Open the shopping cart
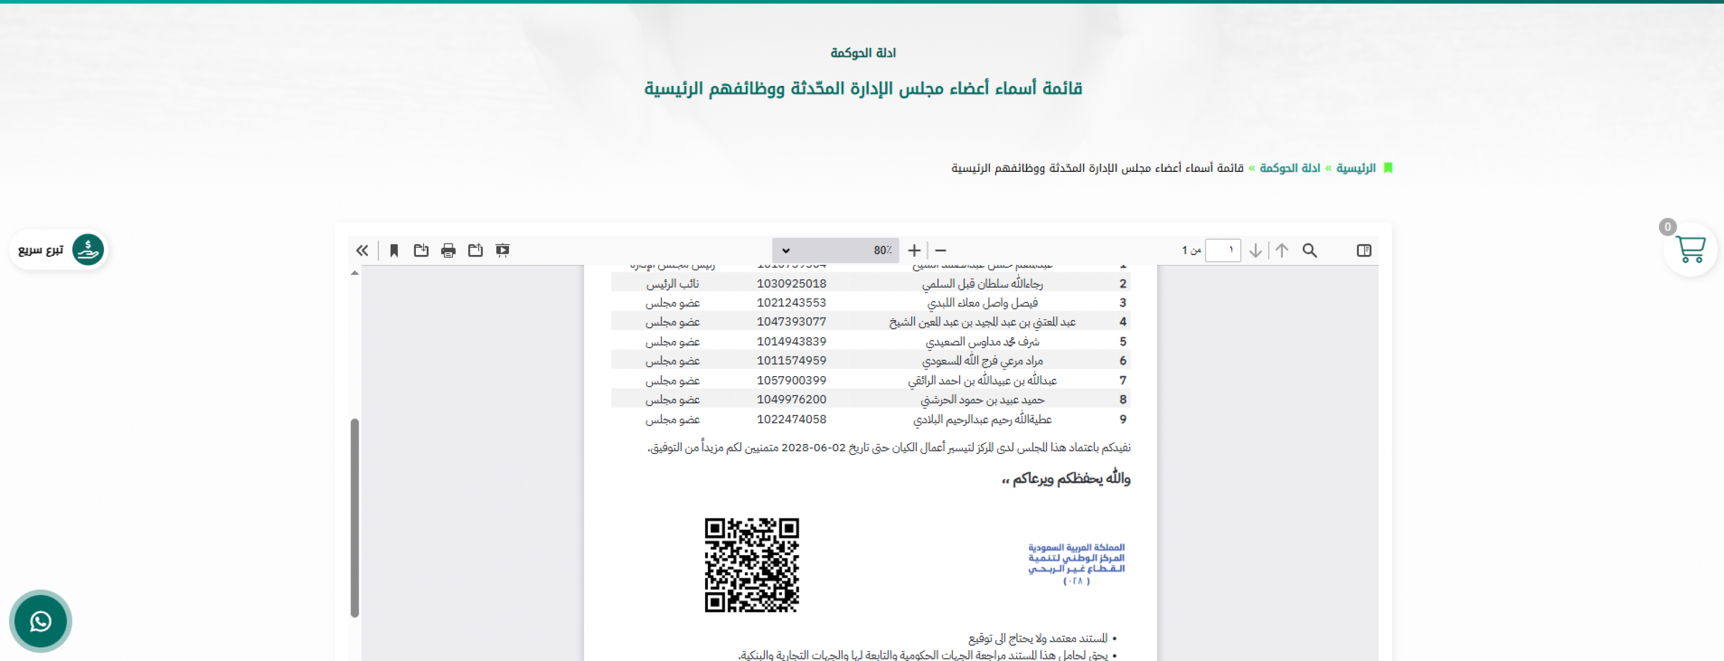1724x661 pixels. coord(1690,250)
